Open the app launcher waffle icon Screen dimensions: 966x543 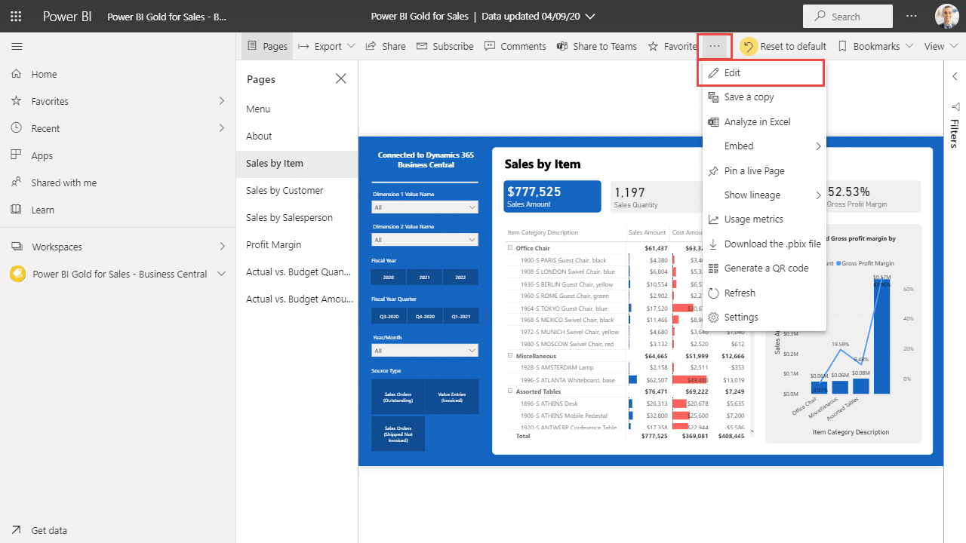coord(16,16)
